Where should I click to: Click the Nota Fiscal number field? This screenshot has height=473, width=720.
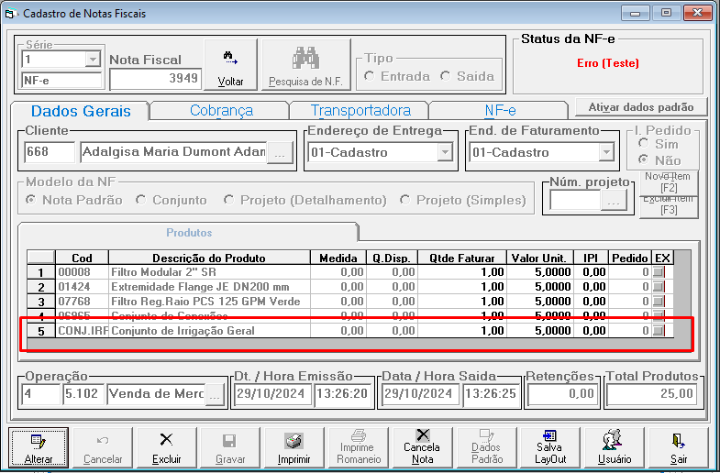pos(155,78)
